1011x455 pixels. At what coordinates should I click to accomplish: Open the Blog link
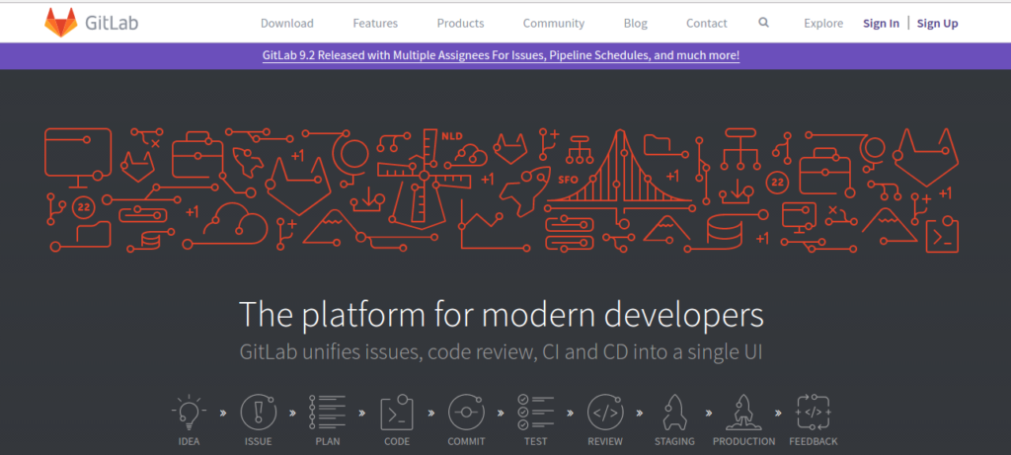click(636, 23)
